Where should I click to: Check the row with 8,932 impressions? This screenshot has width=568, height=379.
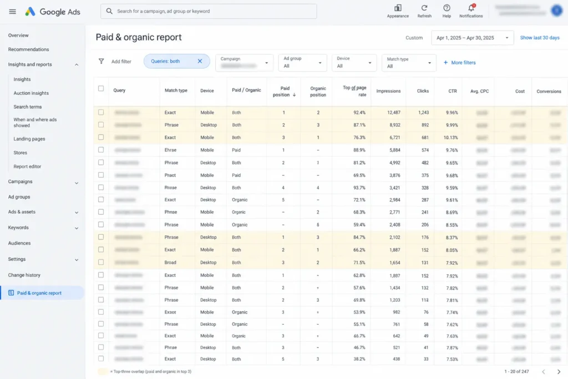click(x=101, y=125)
